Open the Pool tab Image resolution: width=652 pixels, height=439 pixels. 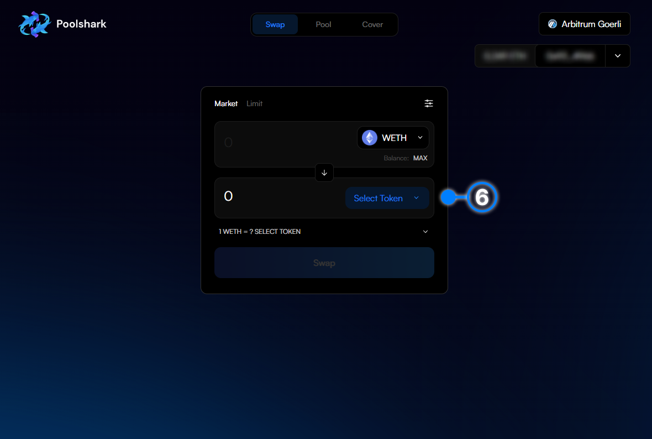pos(323,24)
